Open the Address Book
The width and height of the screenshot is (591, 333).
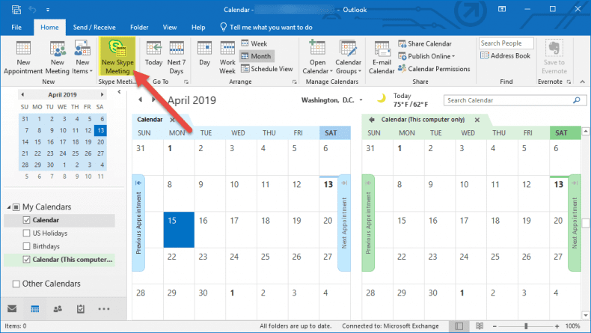(506, 56)
